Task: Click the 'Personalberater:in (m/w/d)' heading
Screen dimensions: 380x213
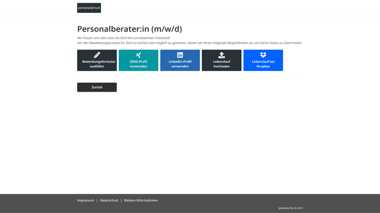Action: (x=129, y=29)
